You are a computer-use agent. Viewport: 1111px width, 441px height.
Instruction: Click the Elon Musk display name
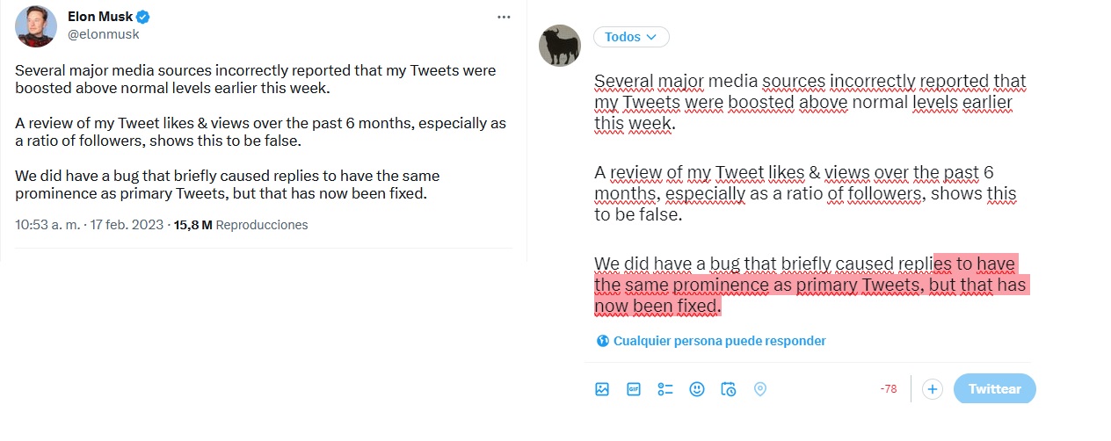98,17
